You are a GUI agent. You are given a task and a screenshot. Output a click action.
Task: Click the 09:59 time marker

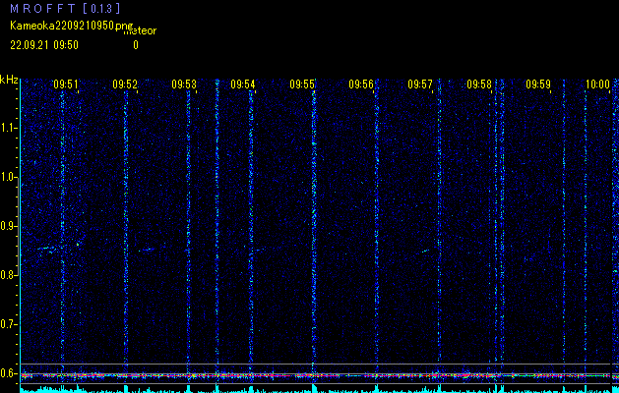pyautogui.click(x=538, y=84)
